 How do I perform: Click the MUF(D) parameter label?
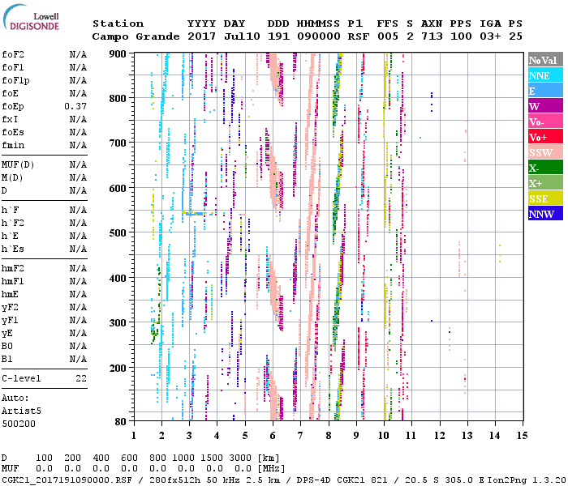(18, 165)
